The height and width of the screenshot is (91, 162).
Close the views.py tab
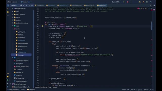pos(106,5)
